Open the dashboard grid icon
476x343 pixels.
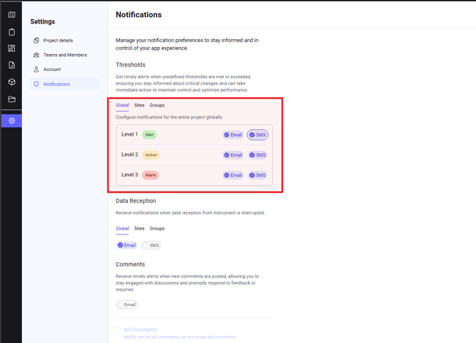[x=11, y=48]
